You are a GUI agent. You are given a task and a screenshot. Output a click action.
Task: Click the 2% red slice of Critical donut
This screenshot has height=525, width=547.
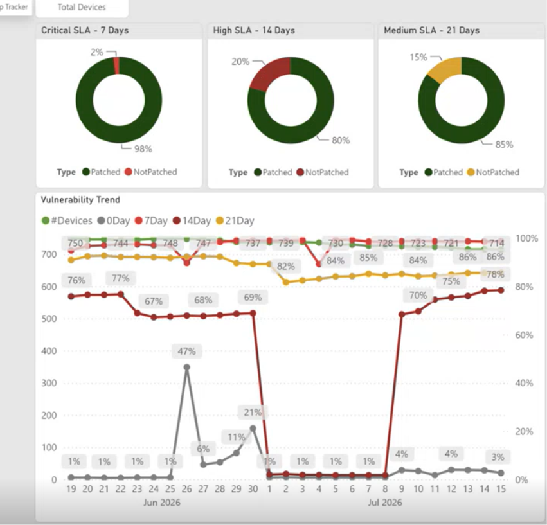(116, 66)
